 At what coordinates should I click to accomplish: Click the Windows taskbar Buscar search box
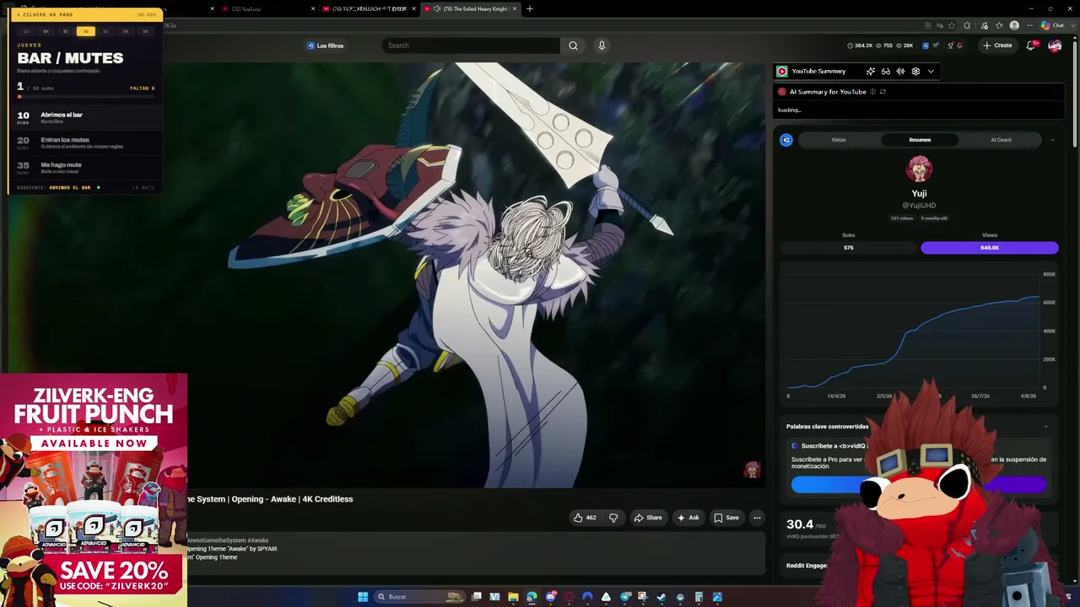coord(420,597)
